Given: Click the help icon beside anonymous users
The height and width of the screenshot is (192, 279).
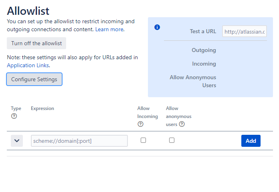Looking at the screenshot, I should click(182, 124).
